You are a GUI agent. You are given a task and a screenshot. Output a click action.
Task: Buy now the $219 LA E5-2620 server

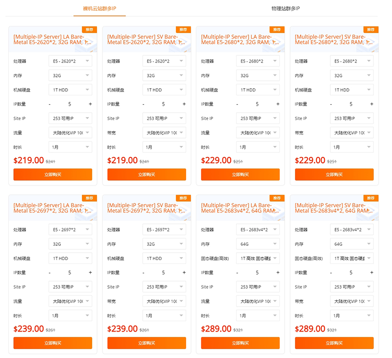coord(53,174)
